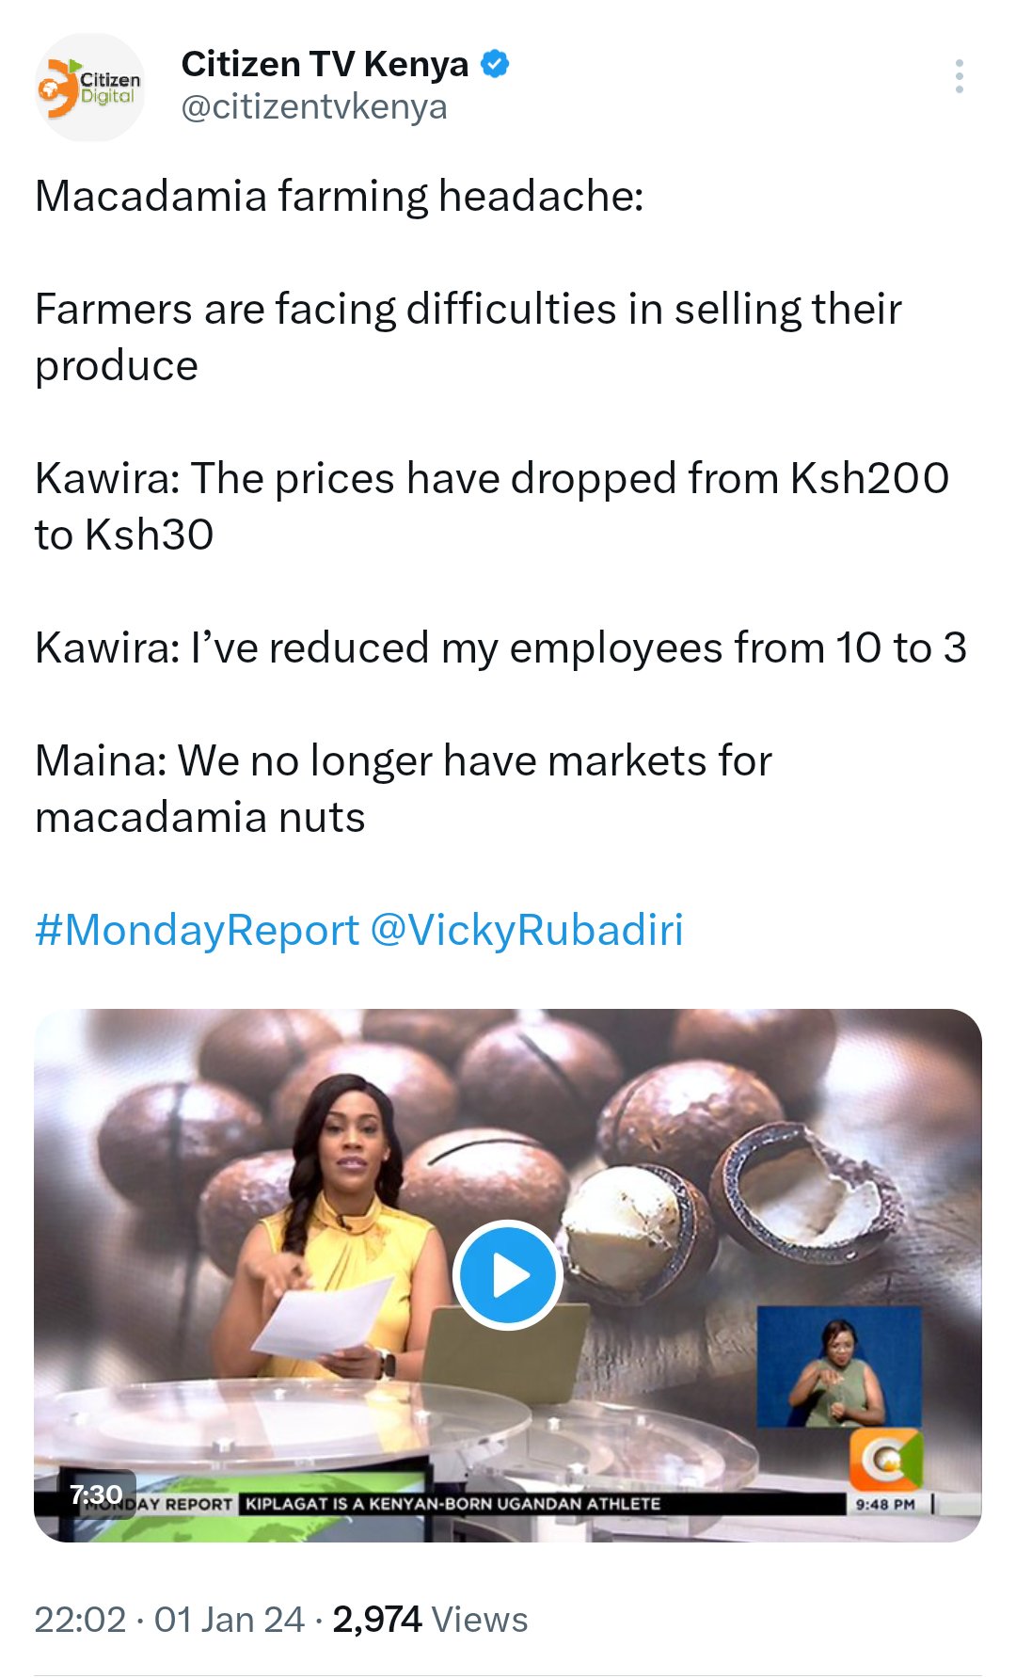The height and width of the screenshot is (1678, 1016).
Task: Click the Kiplagat news ticker headline
Action: 452,1503
